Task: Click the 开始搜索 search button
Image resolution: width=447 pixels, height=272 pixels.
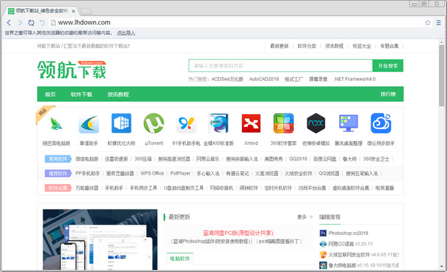Action: point(388,66)
